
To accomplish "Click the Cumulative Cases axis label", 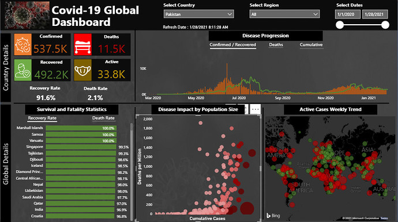I will point(208,219).
